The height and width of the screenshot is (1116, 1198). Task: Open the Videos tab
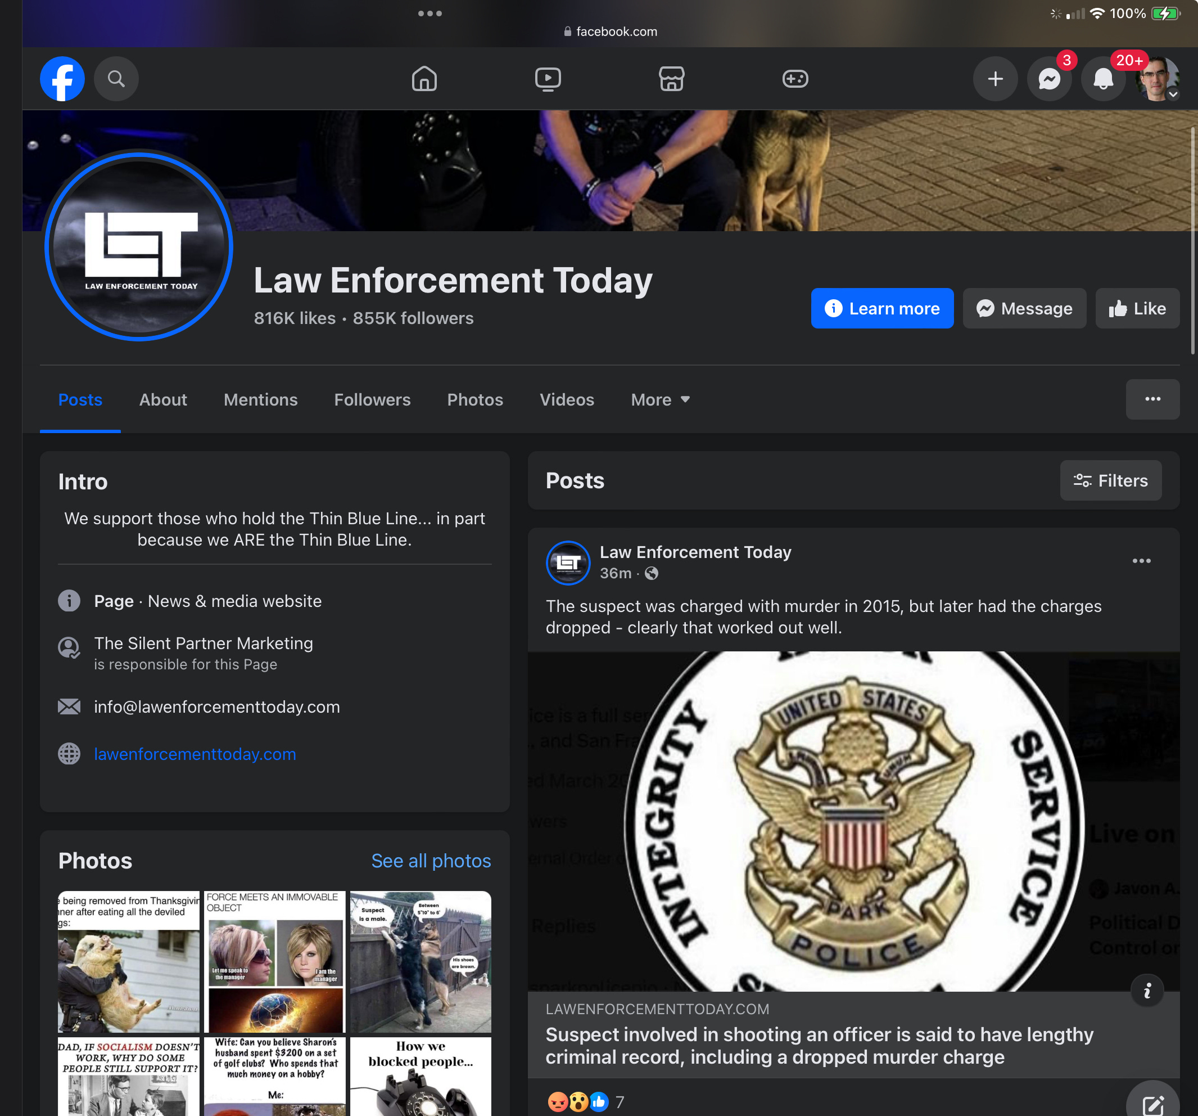pyautogui.click(x=567, y=400)
